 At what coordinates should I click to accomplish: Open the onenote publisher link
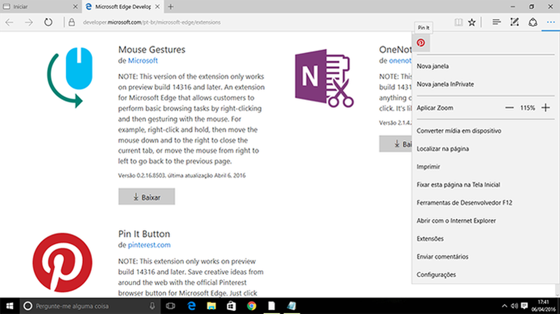400,61
